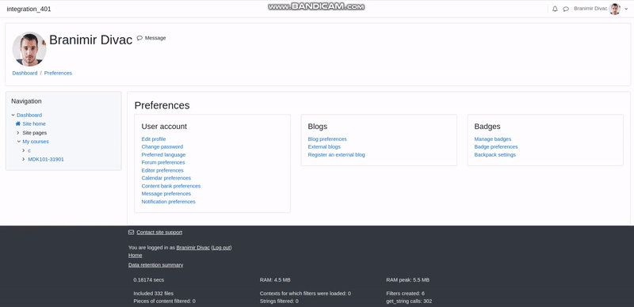Open the messaging speech bubble icon in header
The image size is (634, 307).
pyautogui.click(x=566, y=9)
